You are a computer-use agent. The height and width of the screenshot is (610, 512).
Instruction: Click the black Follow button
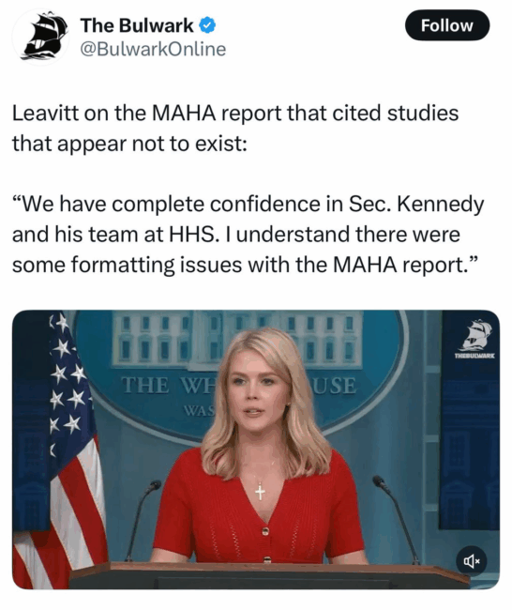coord(447,25)
